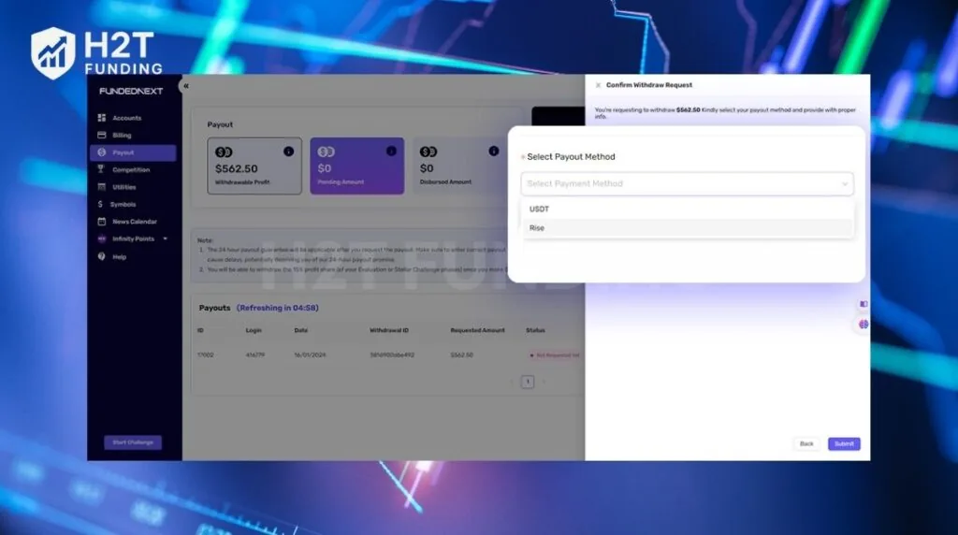Click the round globe icon at right edge
This screenshot has height=535, width=958.
[864, 325]
